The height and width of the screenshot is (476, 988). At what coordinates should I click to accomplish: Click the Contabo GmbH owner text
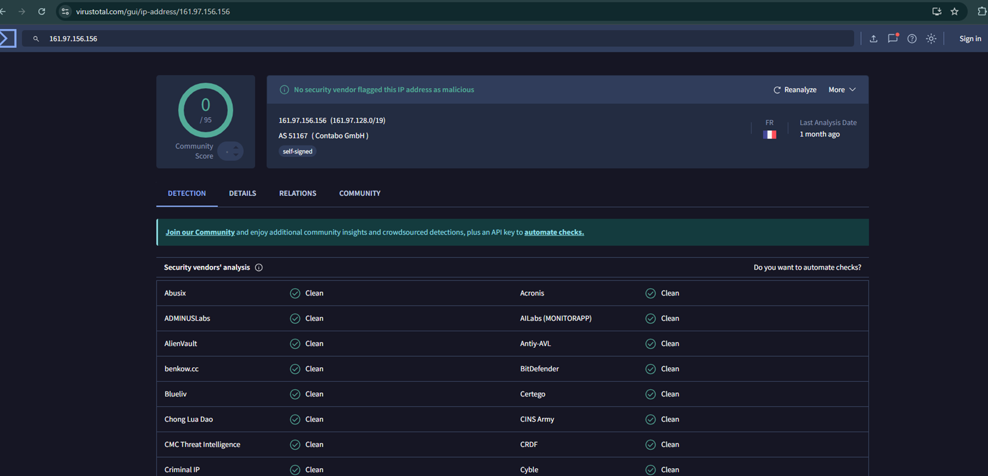(340, 136)
